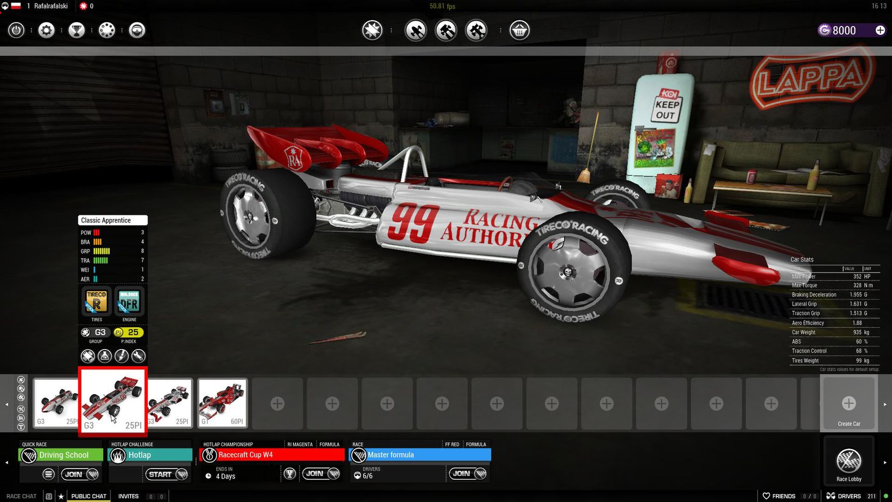Join the Racecraft Cup W4 championship
Image resolution: width=892 pixels, height=502 pixels.
point(321,473)
